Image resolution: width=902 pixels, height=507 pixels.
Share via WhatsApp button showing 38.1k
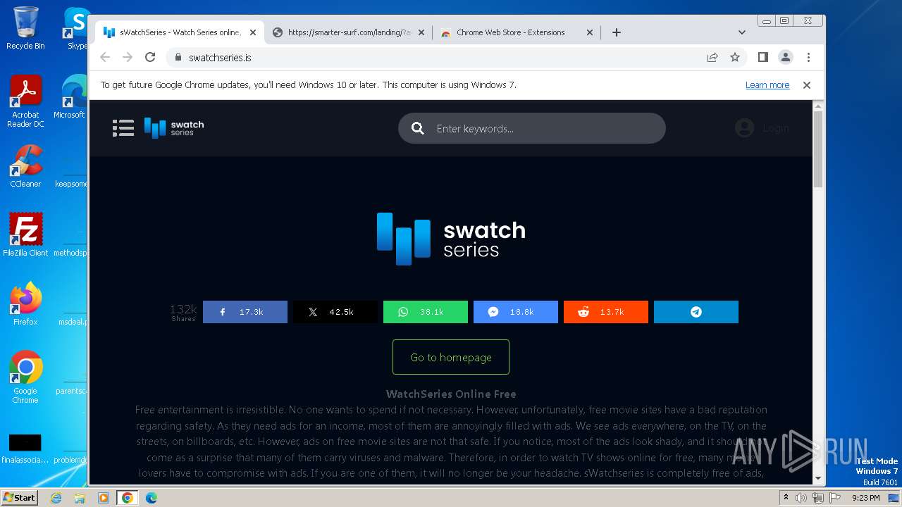click(426, 312)
